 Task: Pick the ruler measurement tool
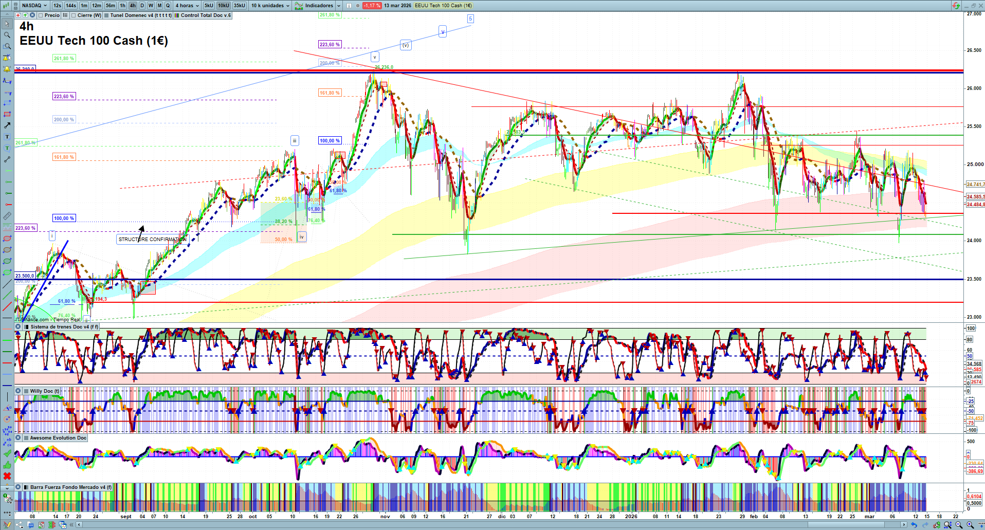(7, 216)
